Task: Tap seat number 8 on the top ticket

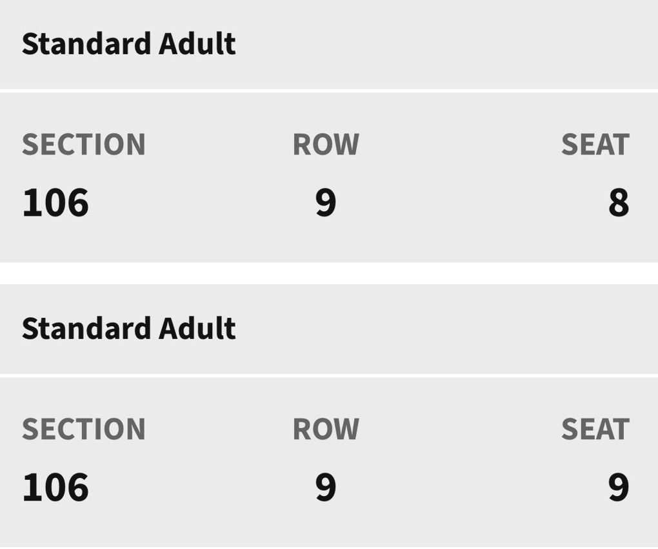Action: click(x=619, y=202)
